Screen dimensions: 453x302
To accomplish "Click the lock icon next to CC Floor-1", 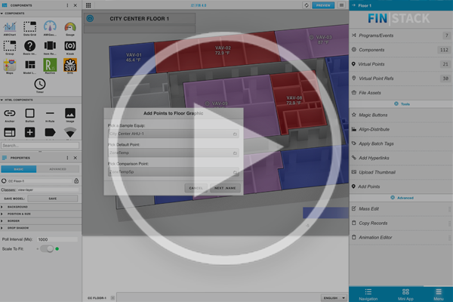I will pyautogui.click(x=76, y=181).
